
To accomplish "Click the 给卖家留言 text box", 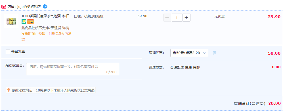I will [73, 69].
